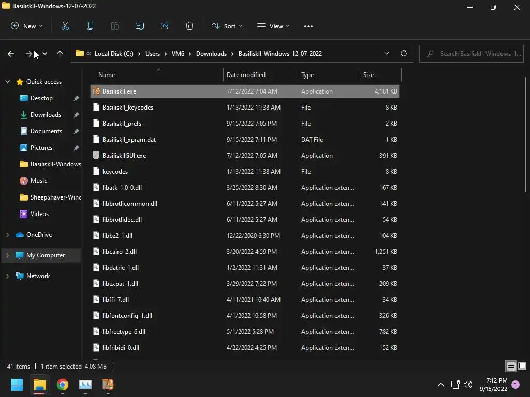Switch to details view layout icon
Viewport: 530px width, 397px height.
tap(511, 366)
